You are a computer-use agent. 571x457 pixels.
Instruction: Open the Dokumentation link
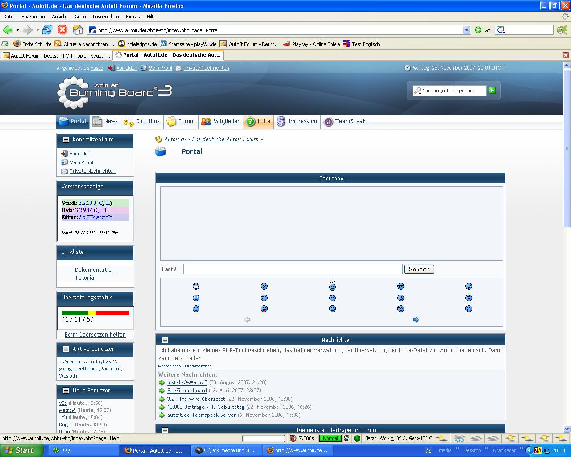point(95,270)
